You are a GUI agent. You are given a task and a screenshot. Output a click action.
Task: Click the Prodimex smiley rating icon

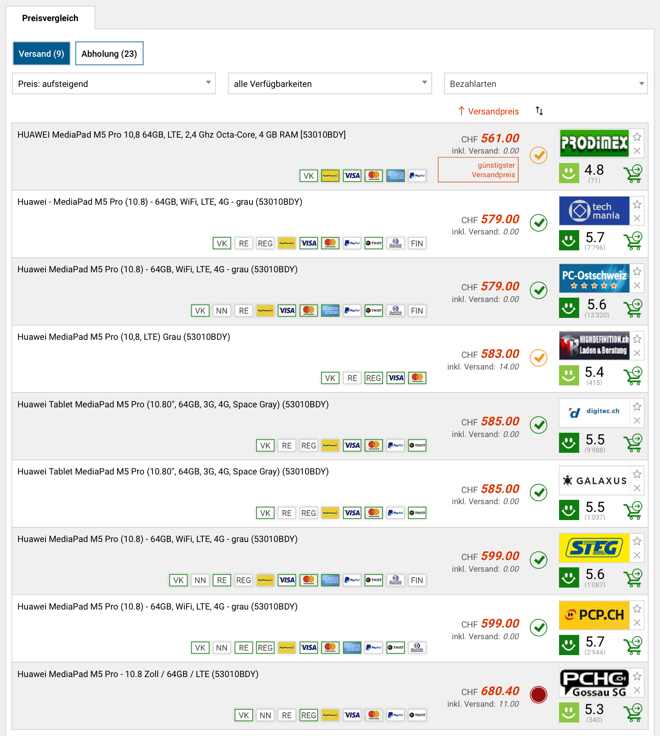(569, 173)
